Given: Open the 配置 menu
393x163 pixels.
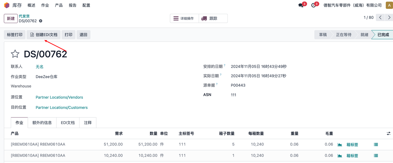Looking at the screenshot, I should click(x=86, y=5).
